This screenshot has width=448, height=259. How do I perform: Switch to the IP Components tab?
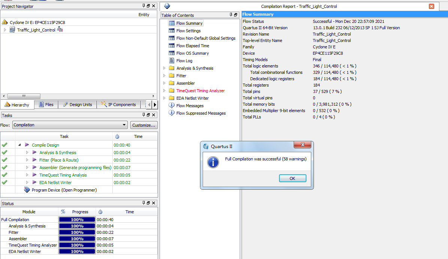pos(119,105)
